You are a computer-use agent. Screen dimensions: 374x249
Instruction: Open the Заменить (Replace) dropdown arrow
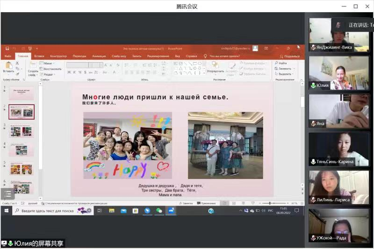click(x=295, y=69)
